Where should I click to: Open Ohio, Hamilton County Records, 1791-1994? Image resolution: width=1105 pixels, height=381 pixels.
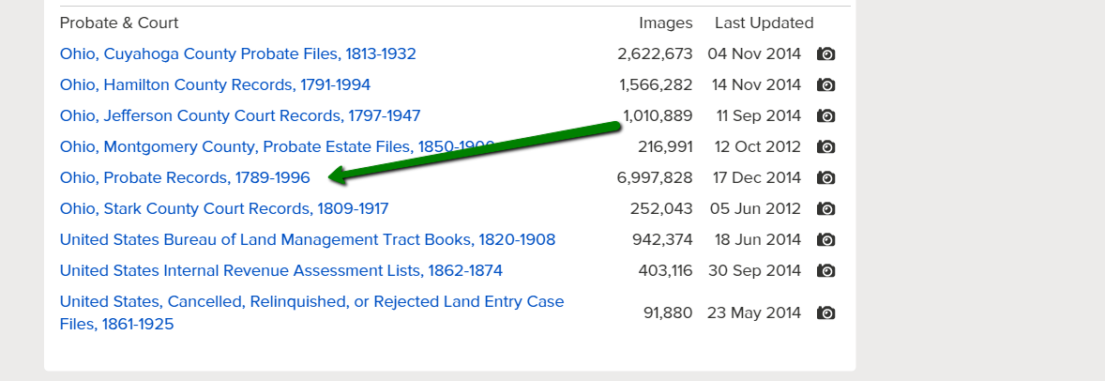215,85
